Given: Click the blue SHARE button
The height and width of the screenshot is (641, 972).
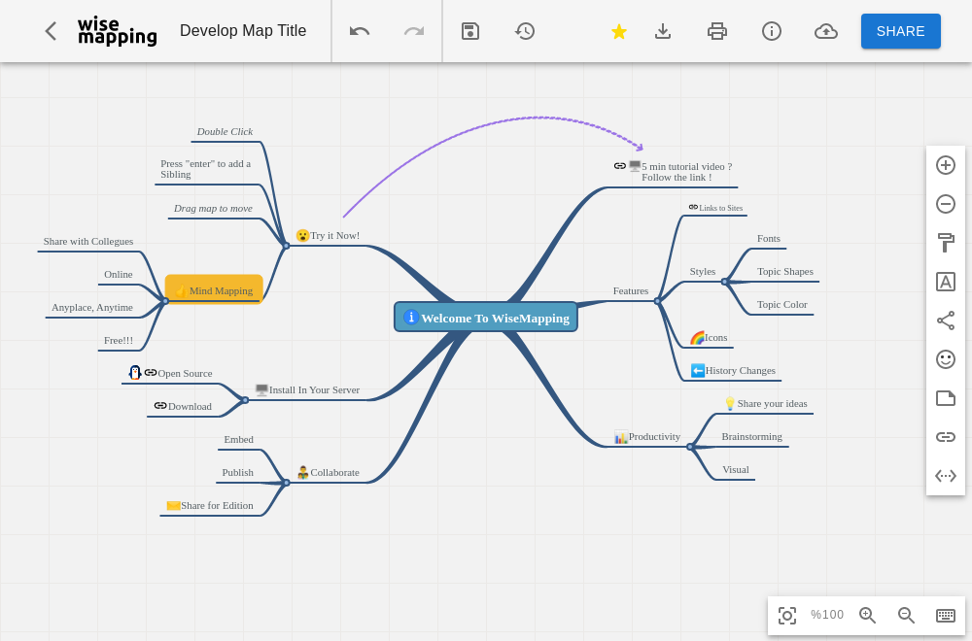Looking at the screenshot, I should point(901,31).
